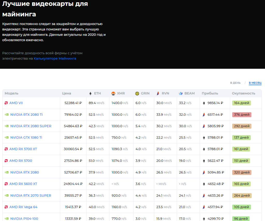Screen dimensions: 265x221
Task: Sort the table by the Цена column
Action: click(x=67, y=93)
